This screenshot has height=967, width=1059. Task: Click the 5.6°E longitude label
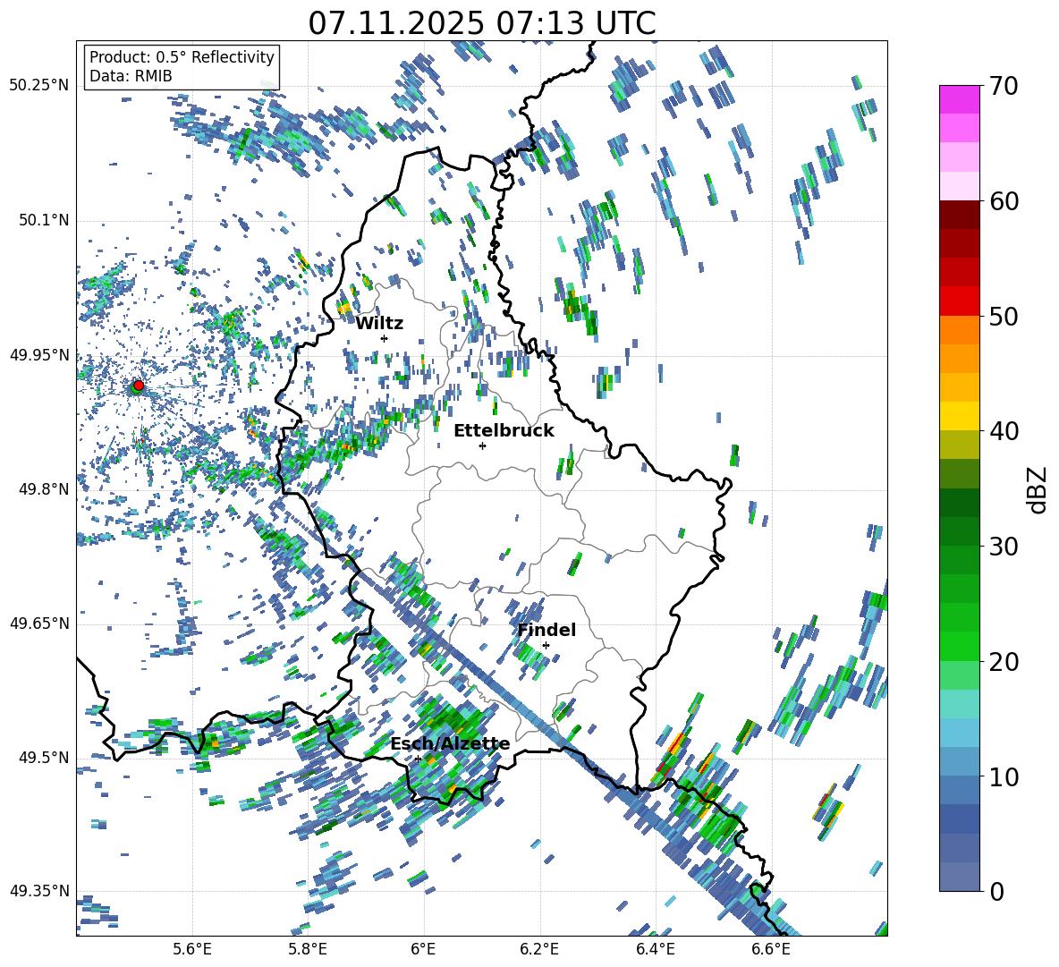point(192,949)
